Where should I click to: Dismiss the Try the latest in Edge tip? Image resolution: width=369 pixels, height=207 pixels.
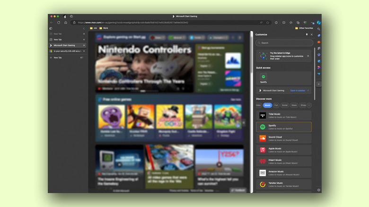[308, 56]
